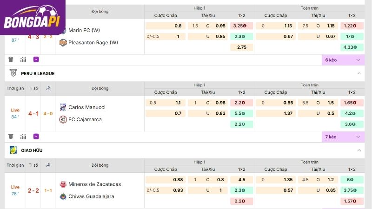Click the Peru B League shield icon
372x209 pixels.
13,73
